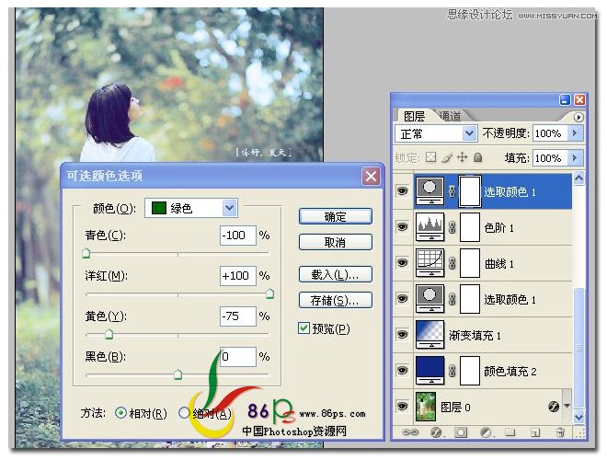Hide the 渐变填充 1 layer

click(403, 335)
